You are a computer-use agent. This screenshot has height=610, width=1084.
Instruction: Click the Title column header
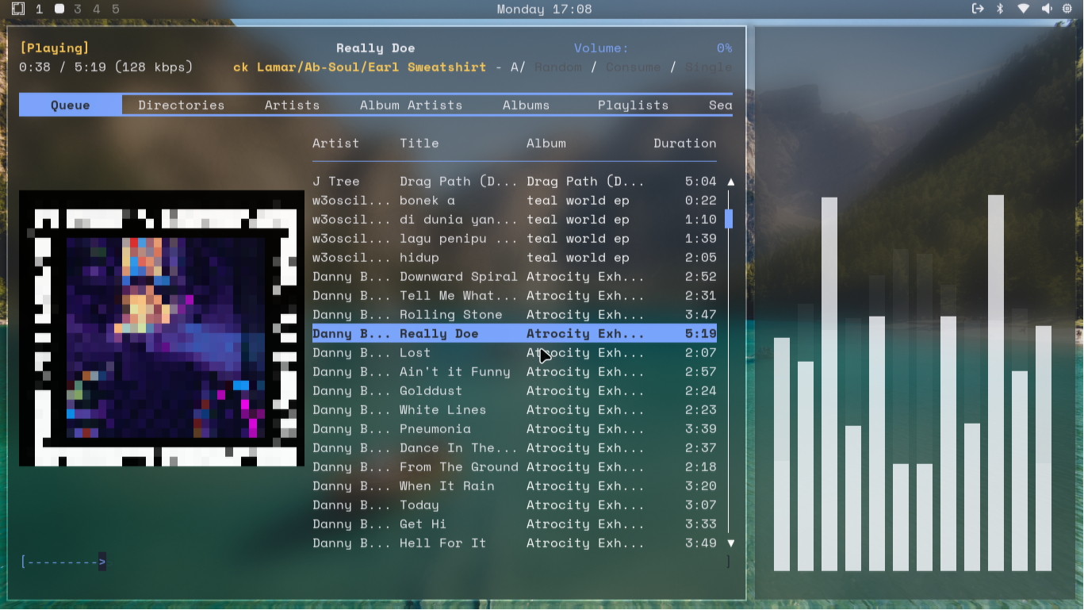pyautogui.click(x=419, y=144)
